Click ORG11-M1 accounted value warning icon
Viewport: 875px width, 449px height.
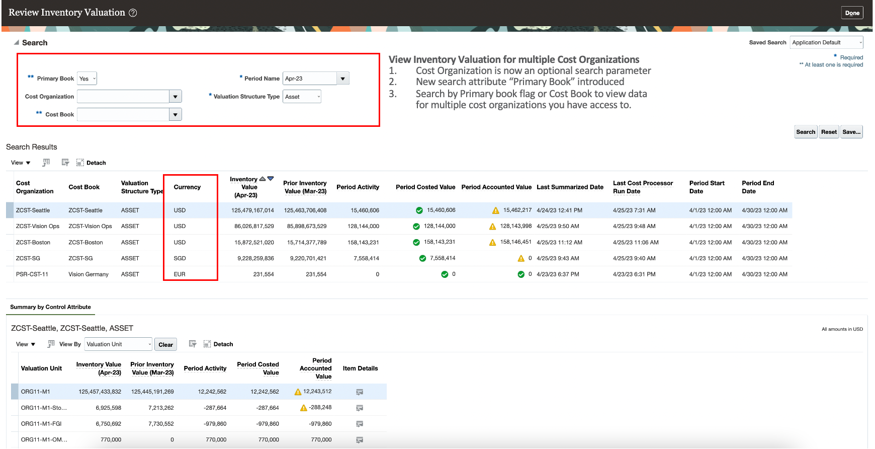tap(298, 392)
